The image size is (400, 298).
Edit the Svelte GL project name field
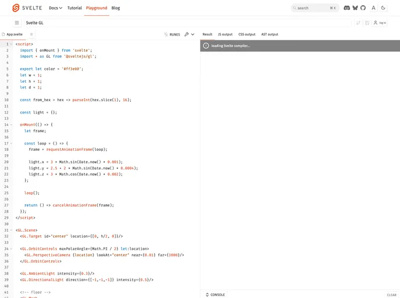[188, 23]
